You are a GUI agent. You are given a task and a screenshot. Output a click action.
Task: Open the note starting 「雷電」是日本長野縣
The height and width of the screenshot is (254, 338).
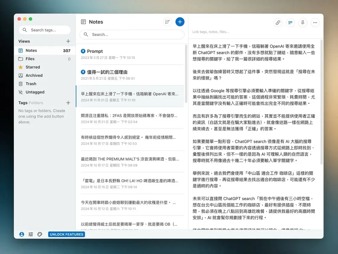pos(130,183)
